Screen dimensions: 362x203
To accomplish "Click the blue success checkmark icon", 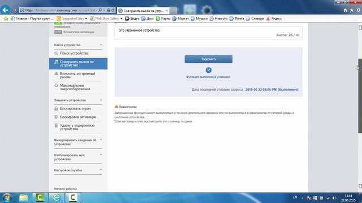I will pyautogui.click(x=209, y=70).
